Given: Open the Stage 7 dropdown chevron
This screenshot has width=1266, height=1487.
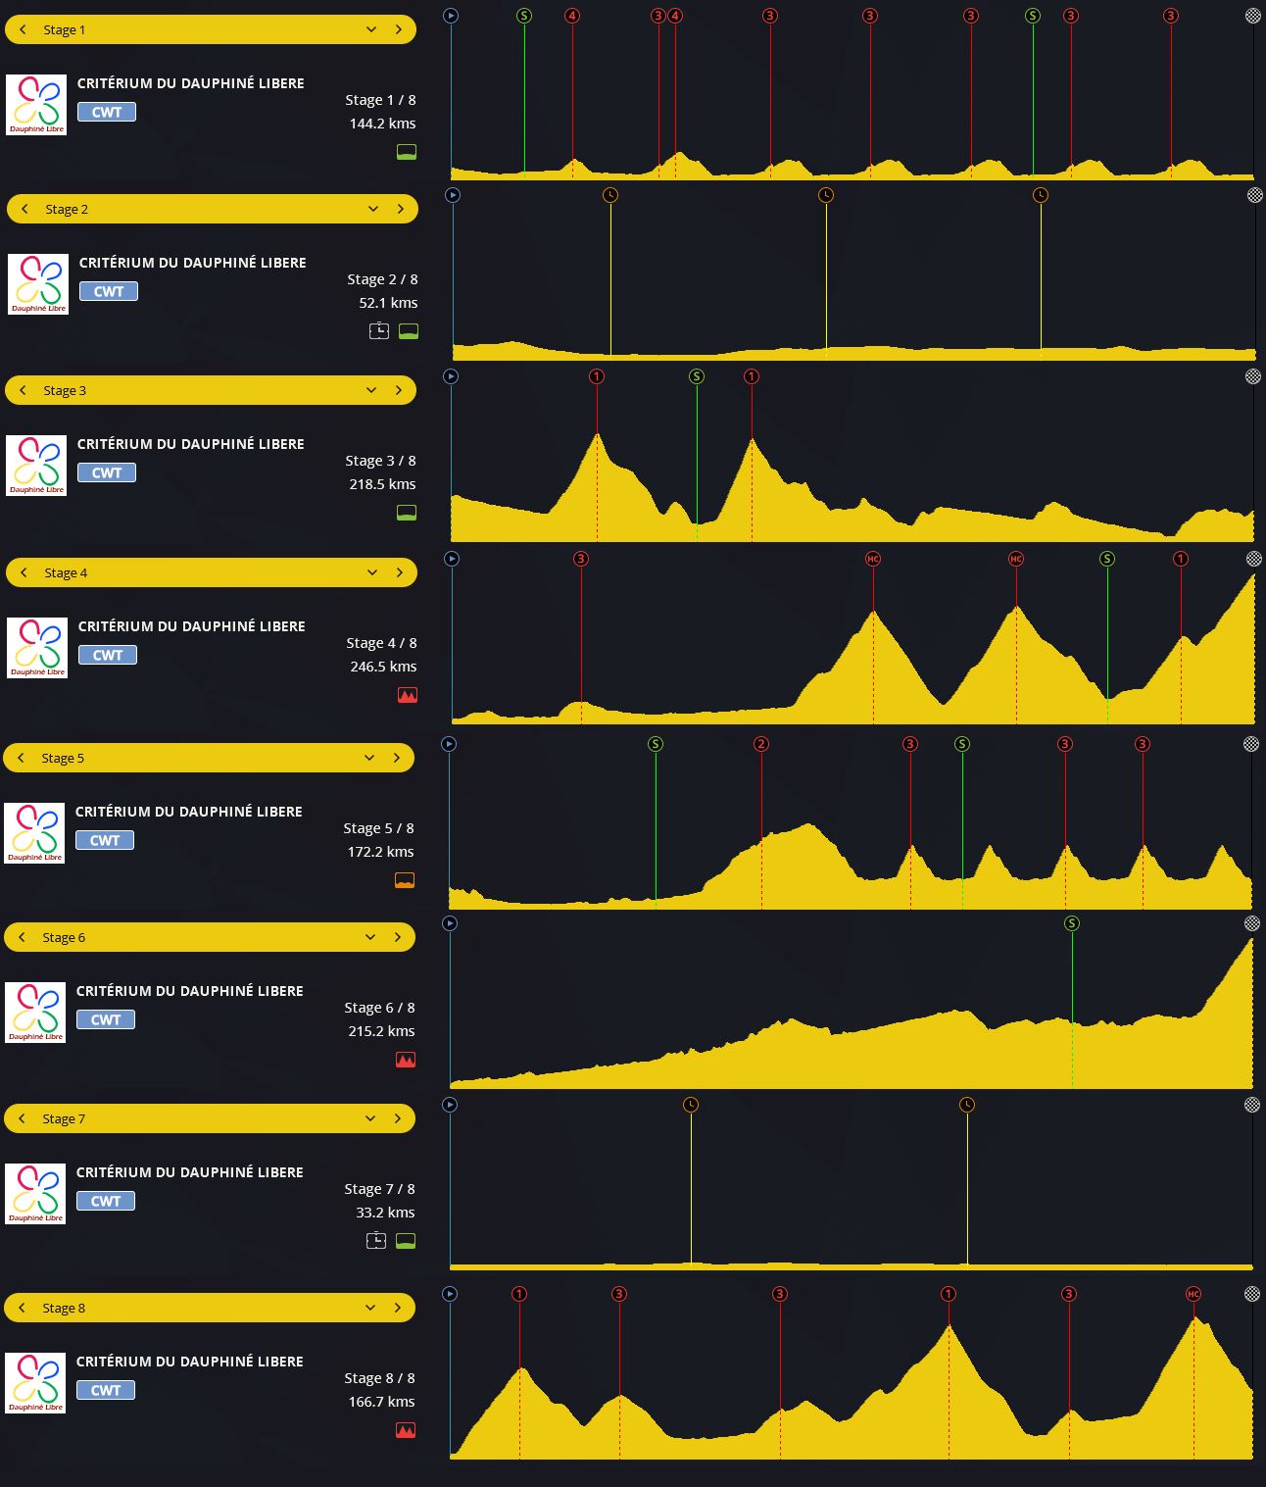Looking at the screenshot, I should 370,1118.
